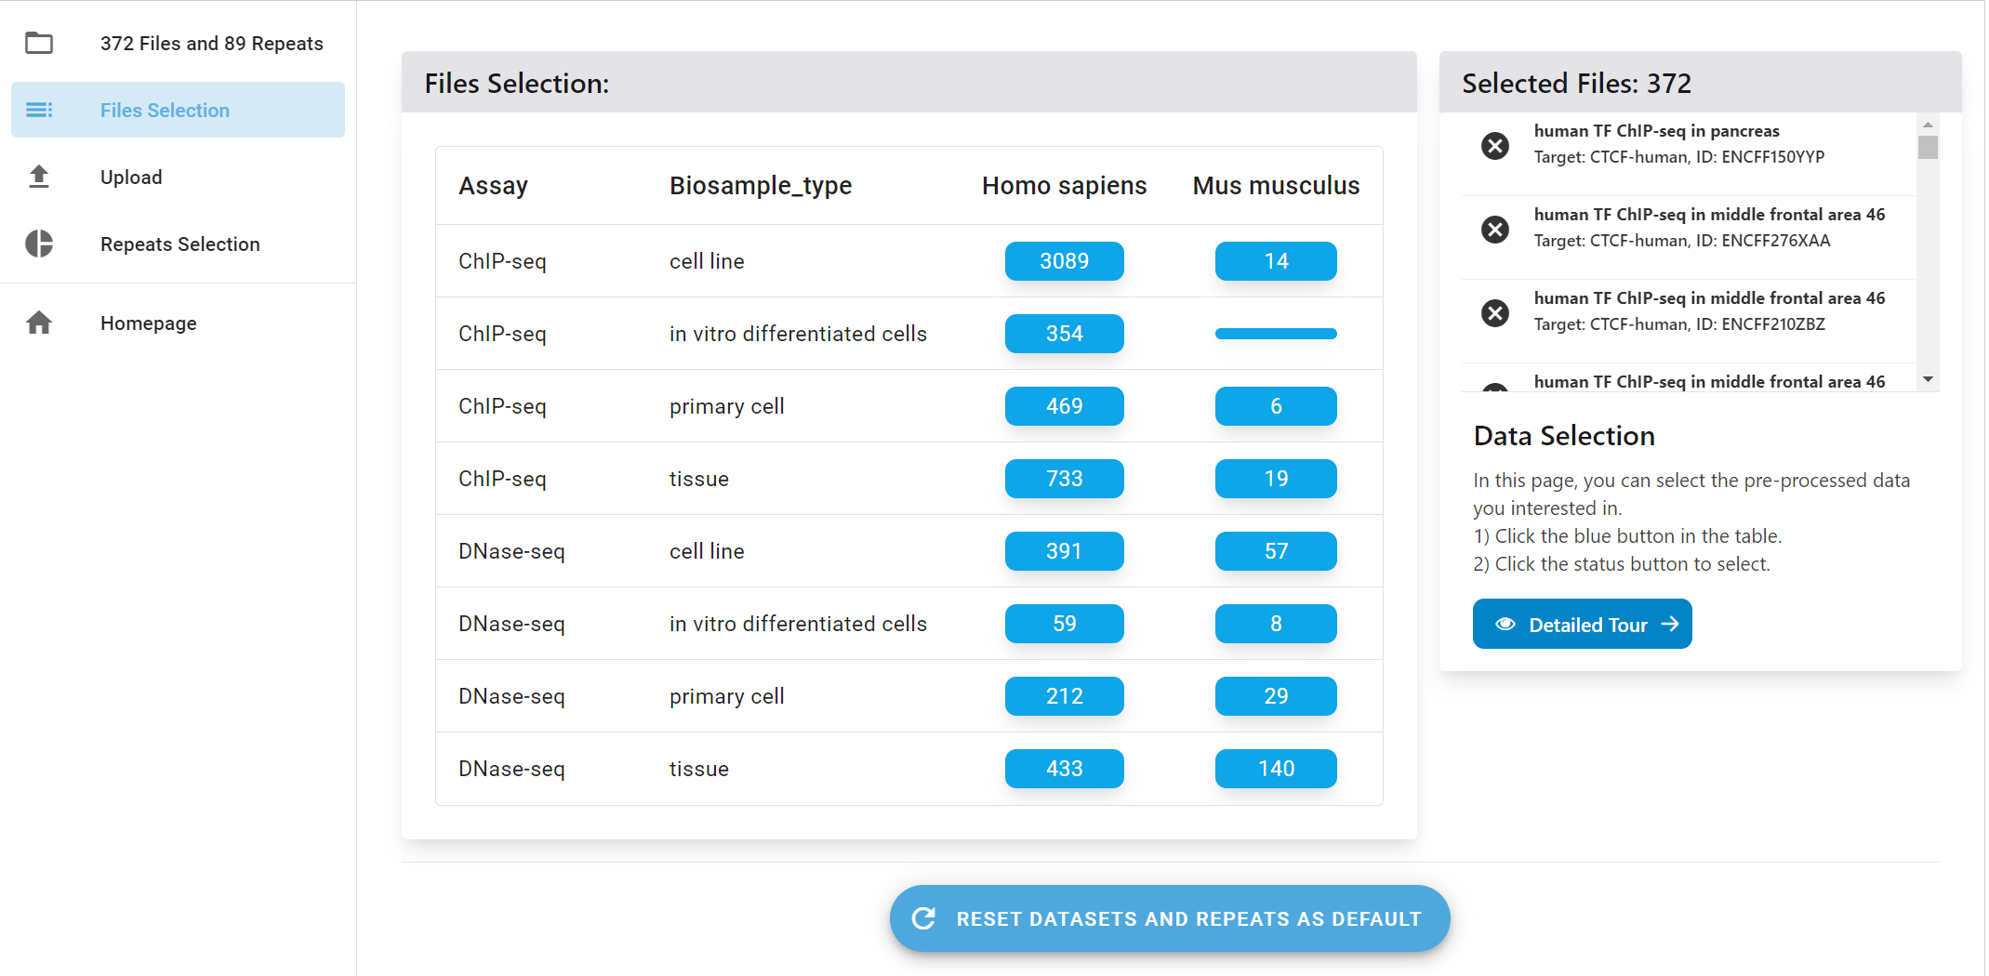Go to Homepage using the home icon
Screen dimensions: 1989x976
pyautogui.click(x=39, y=323)
